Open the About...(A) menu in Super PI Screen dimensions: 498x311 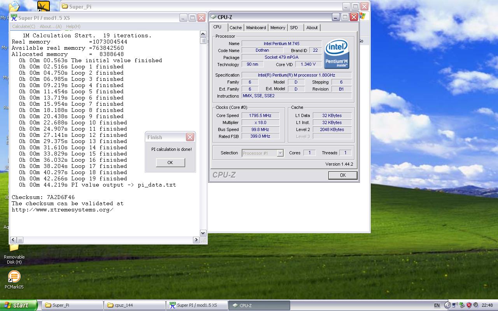(x=51, y=26)
